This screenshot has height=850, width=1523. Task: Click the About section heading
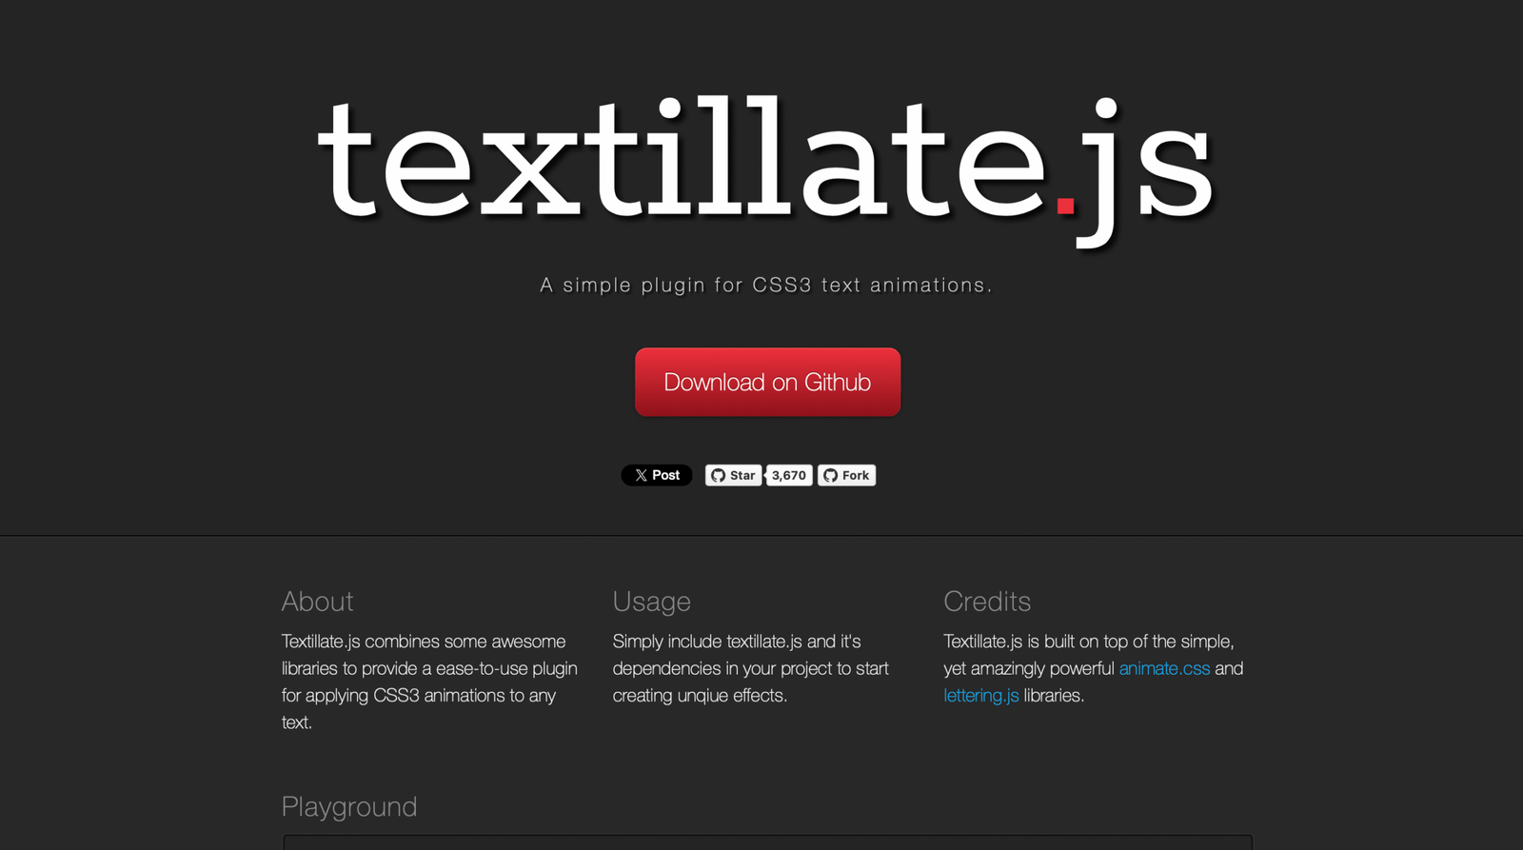point(317,602)
